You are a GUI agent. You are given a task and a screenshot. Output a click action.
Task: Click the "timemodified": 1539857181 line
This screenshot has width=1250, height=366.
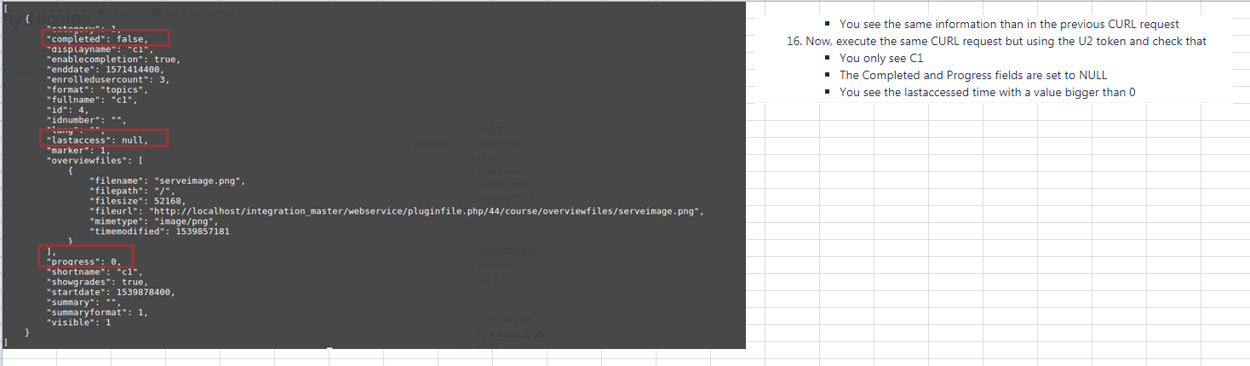(x=158, y=231)
